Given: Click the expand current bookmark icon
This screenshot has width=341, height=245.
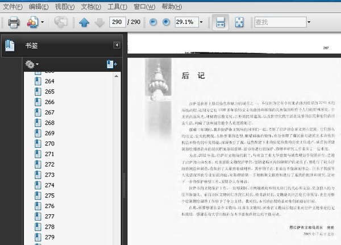Looking at the screenshot, I should pos(111,64).
